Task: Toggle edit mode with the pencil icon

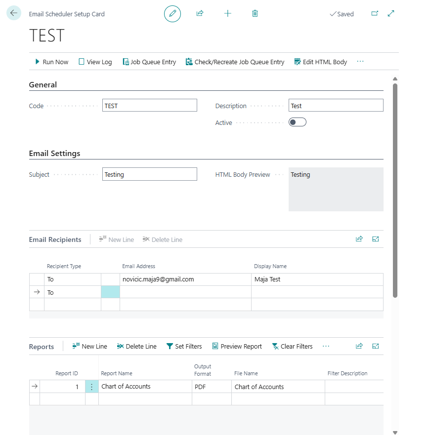Action: (x=172, y=14)
